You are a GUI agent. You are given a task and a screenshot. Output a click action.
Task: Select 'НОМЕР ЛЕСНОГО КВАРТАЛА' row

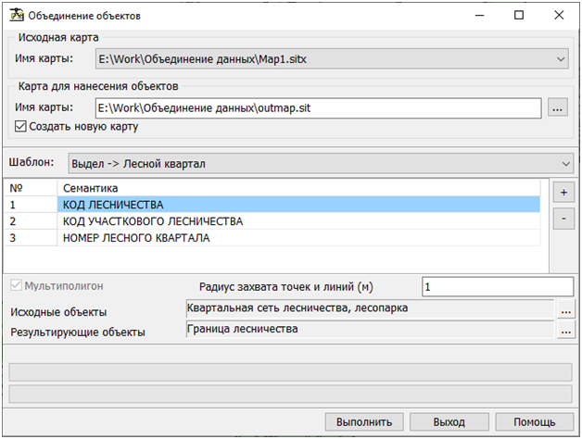pos(298,238)
